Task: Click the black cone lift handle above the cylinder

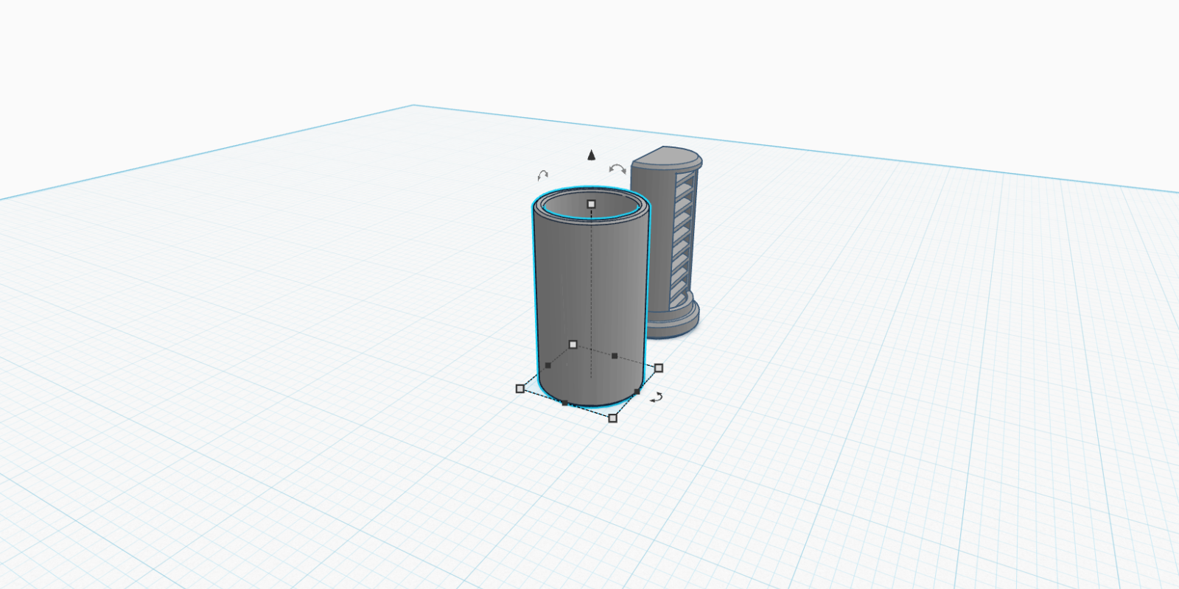Action: tap(591, 155)
